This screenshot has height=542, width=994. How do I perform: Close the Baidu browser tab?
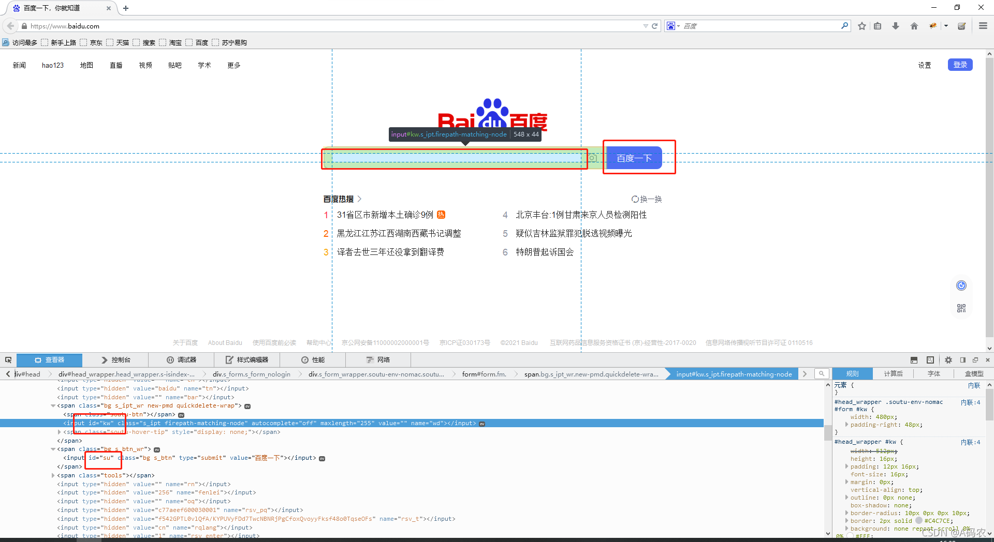[x=109, y=8]
